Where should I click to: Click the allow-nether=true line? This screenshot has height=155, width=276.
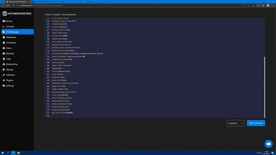click(60, 33)
